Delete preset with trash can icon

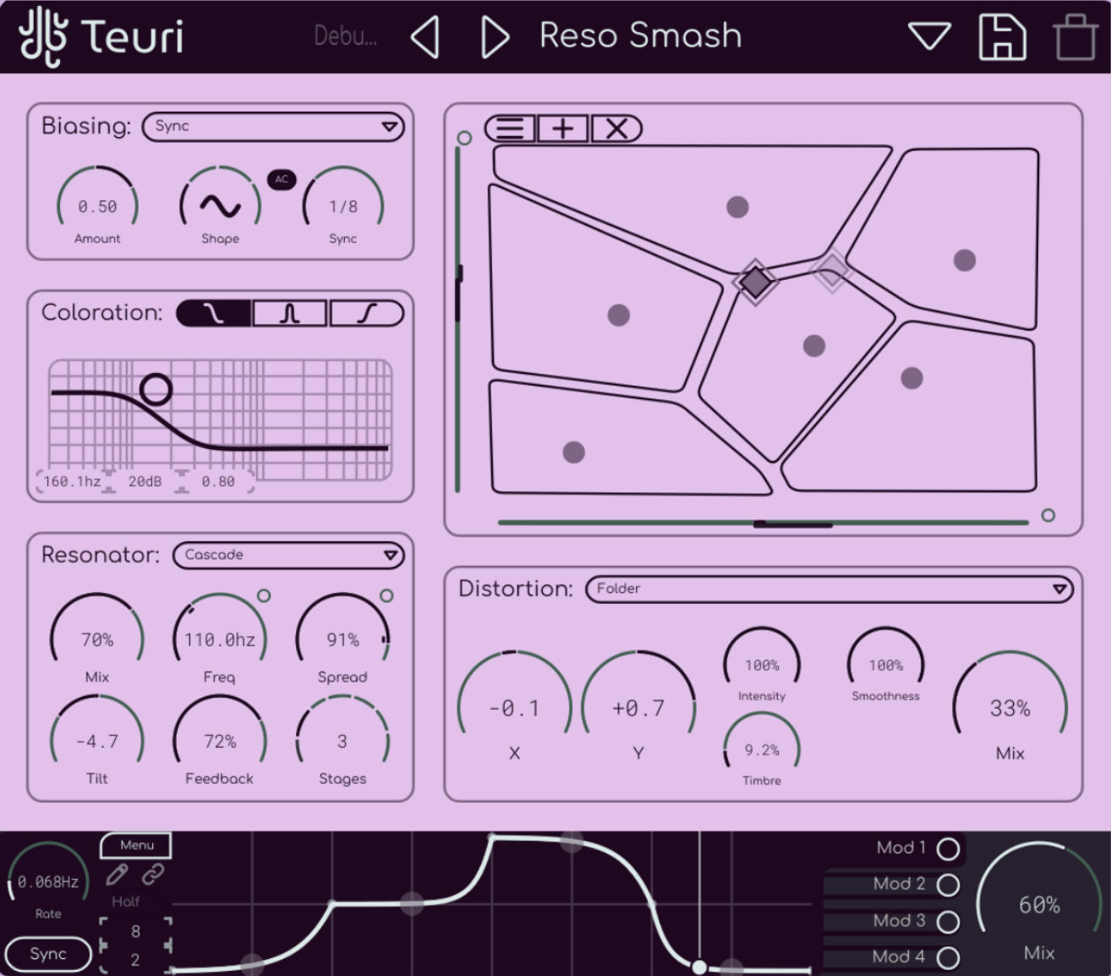coord(1075,36)
